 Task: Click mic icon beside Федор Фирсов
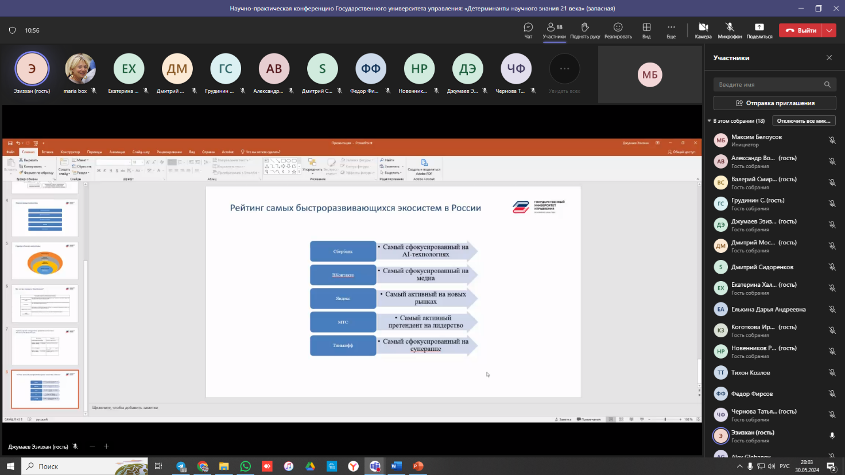point(832,394)
